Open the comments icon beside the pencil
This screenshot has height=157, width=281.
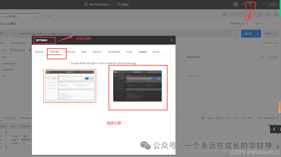pyautogui.click(x=275, y=23)
